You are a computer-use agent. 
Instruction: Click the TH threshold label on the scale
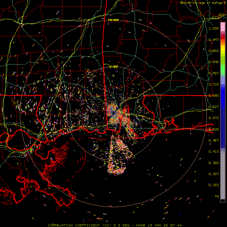[x=217, y=196]
